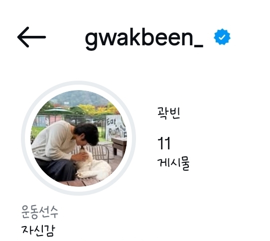Screen dimensions: 270x241
Task: Click the checkmark inside the badge
Action: pos(222,37)
